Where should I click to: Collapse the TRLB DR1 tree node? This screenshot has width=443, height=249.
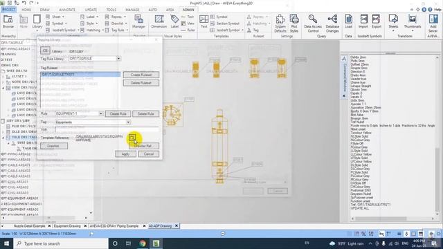(x=3, y=138)
